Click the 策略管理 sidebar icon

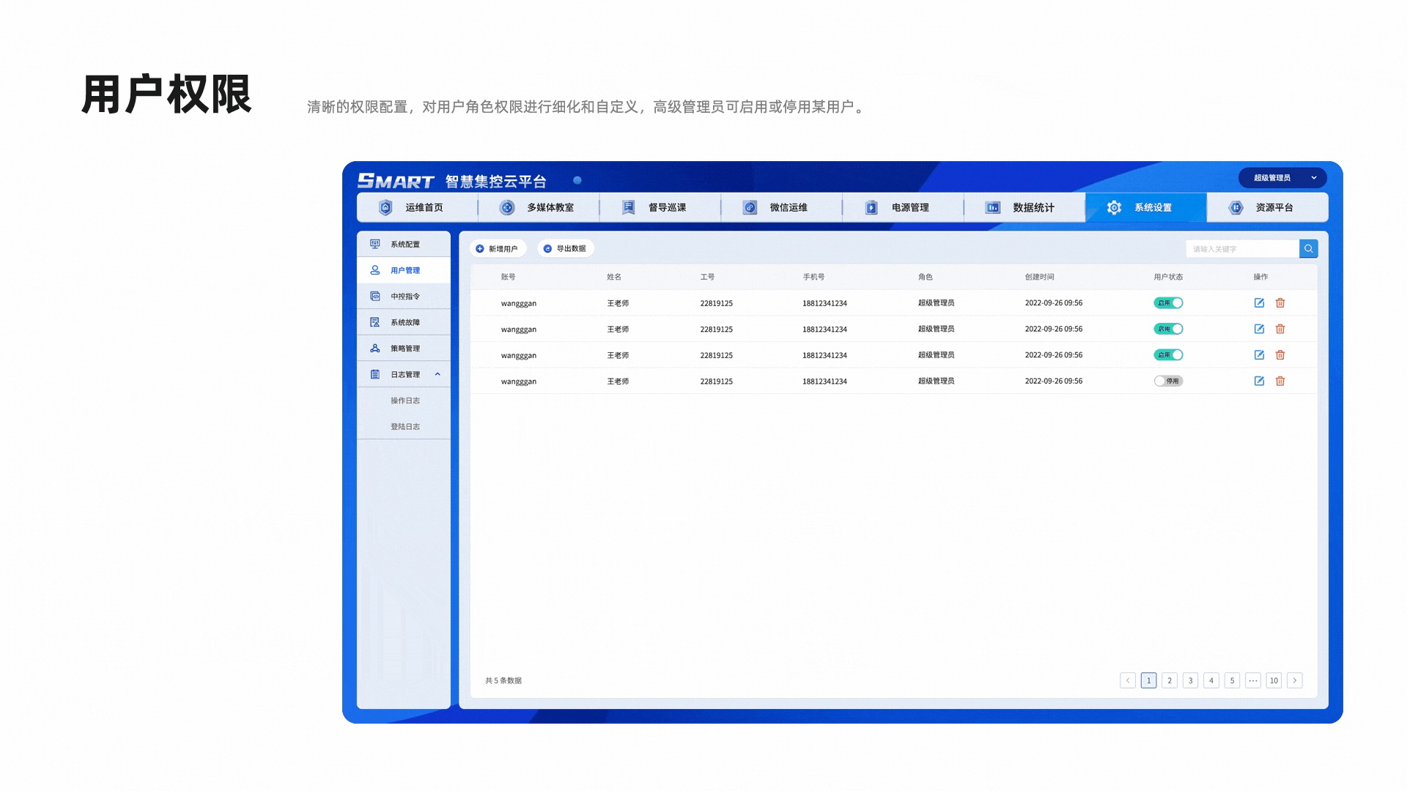pos(375,349)
